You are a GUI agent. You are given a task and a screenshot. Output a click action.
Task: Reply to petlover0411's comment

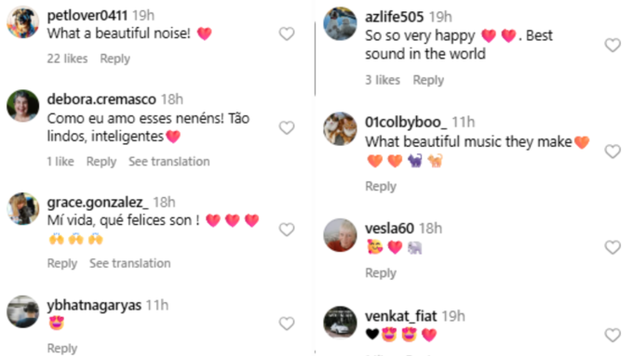tap(115, 59)
